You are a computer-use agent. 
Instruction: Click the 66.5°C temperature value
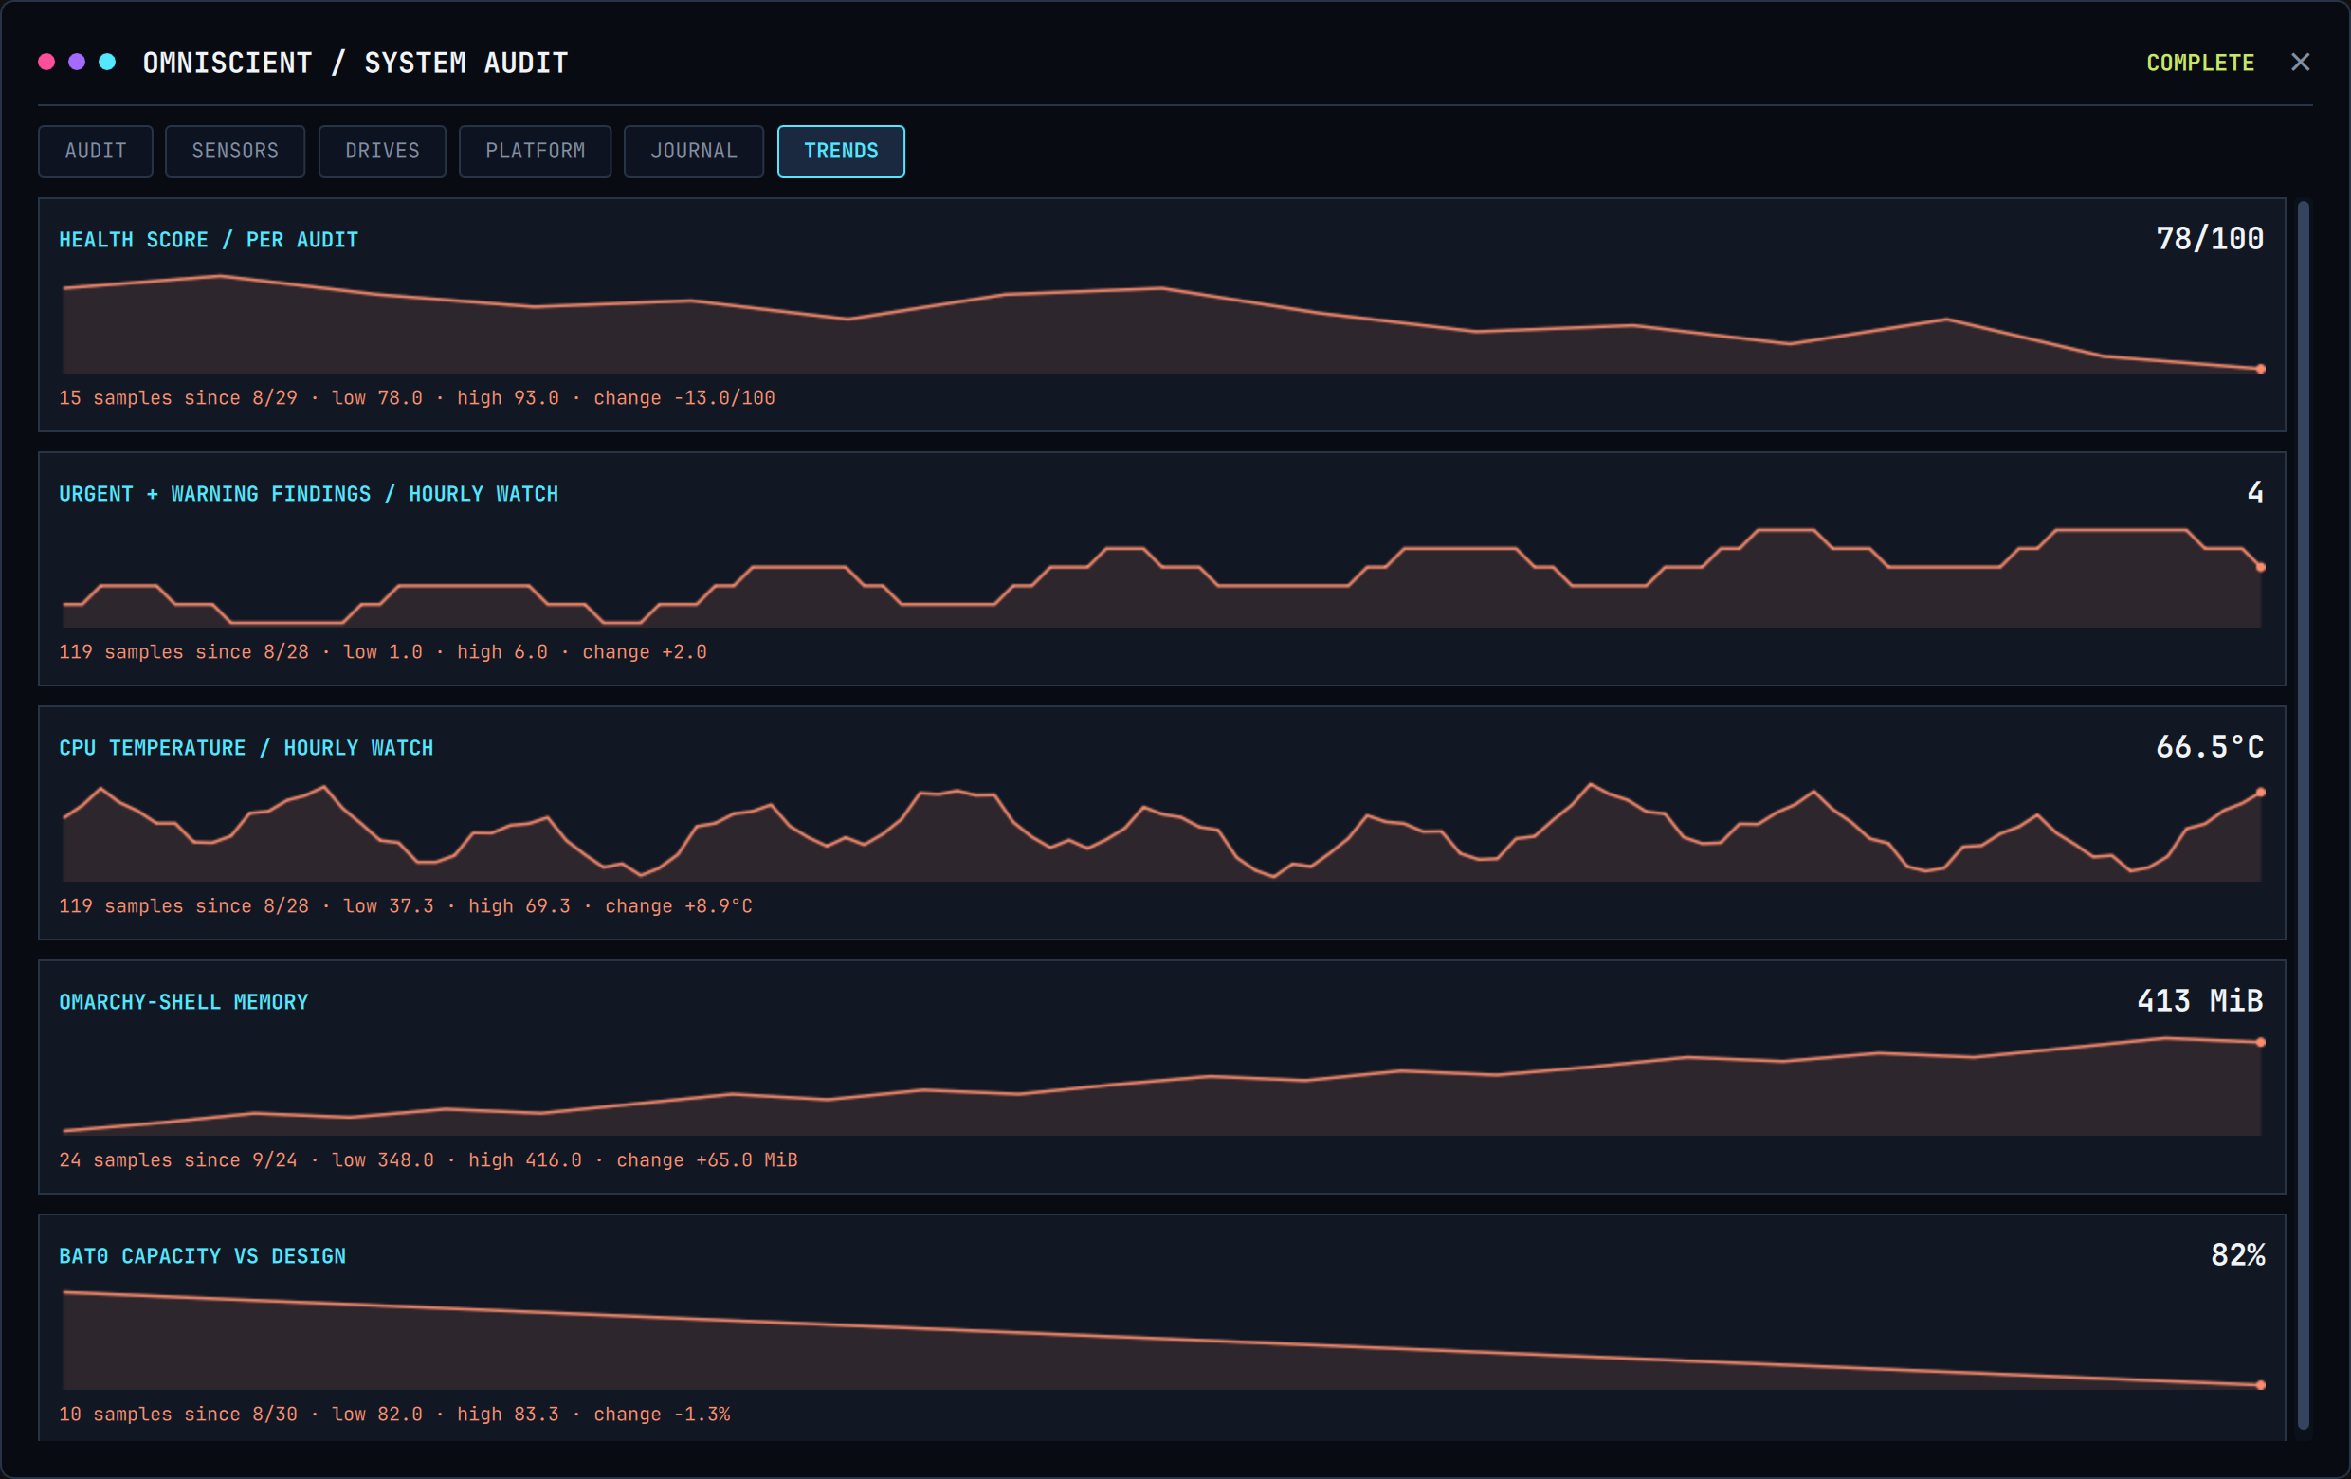tap(2210, 747)
